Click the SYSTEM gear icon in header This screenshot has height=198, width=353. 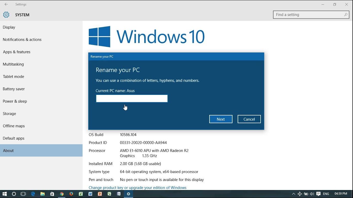click(6, 15)
